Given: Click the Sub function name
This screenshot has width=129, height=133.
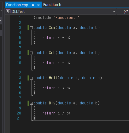Looking at the screenshot, I should point(52,53).
